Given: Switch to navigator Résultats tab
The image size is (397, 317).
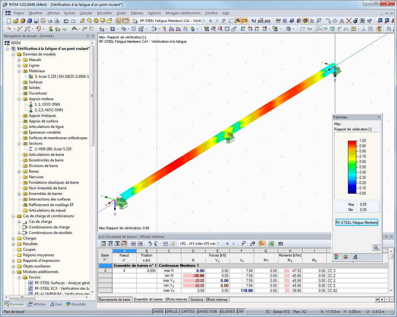Looking at the screenshot, I should (76, 304).
